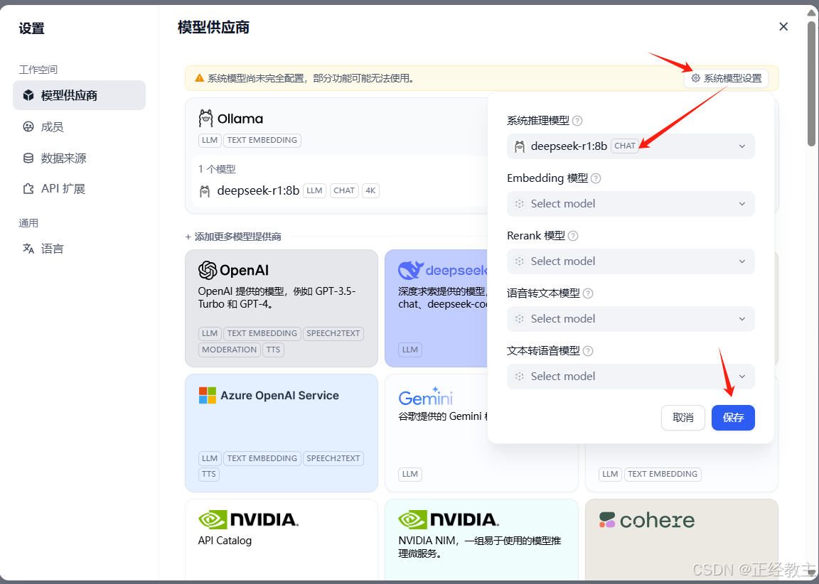Click the 通用 section label
819x584 pixels.
28,223
